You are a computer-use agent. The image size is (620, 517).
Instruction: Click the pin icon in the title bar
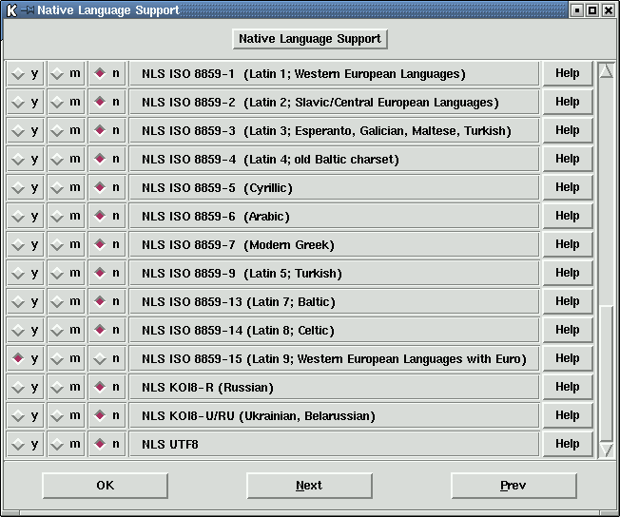pos(27,10)
